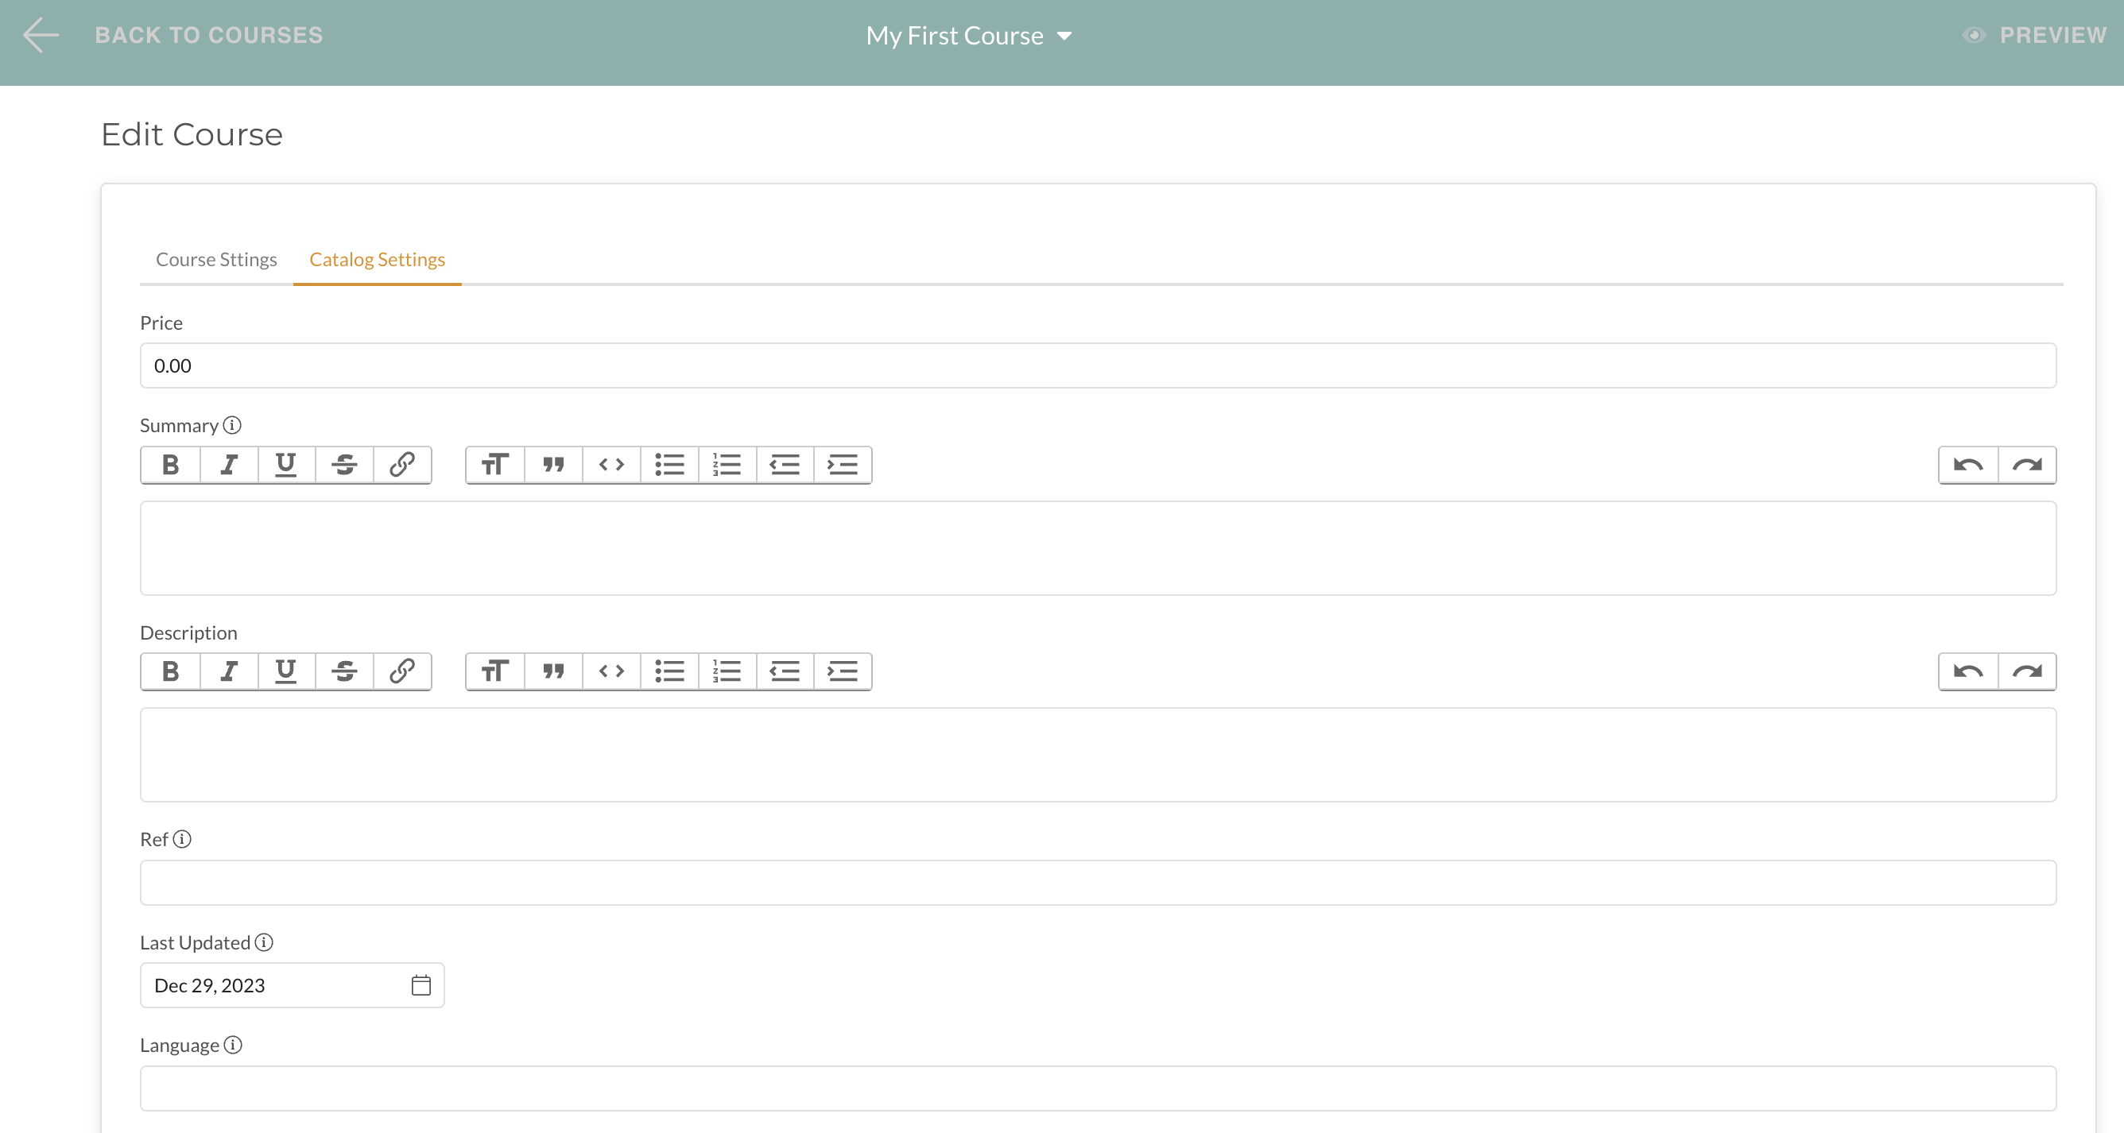
Task: Show the Summary field info tooltip
Action: [234, 425]
